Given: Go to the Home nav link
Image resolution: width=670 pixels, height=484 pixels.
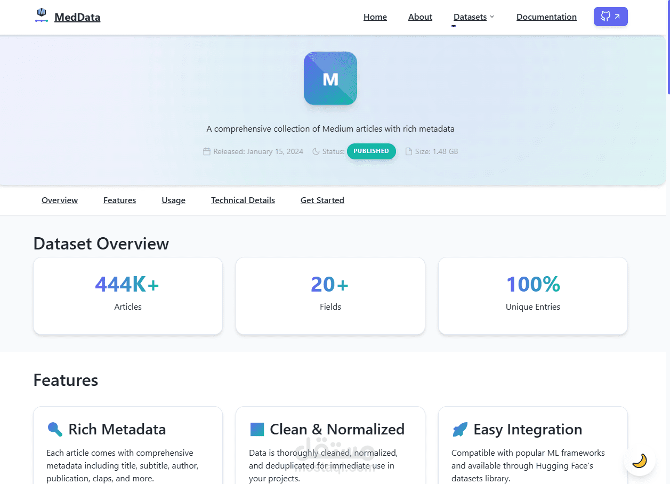Looking at the screenshot, I should click(x=375, y=17).
